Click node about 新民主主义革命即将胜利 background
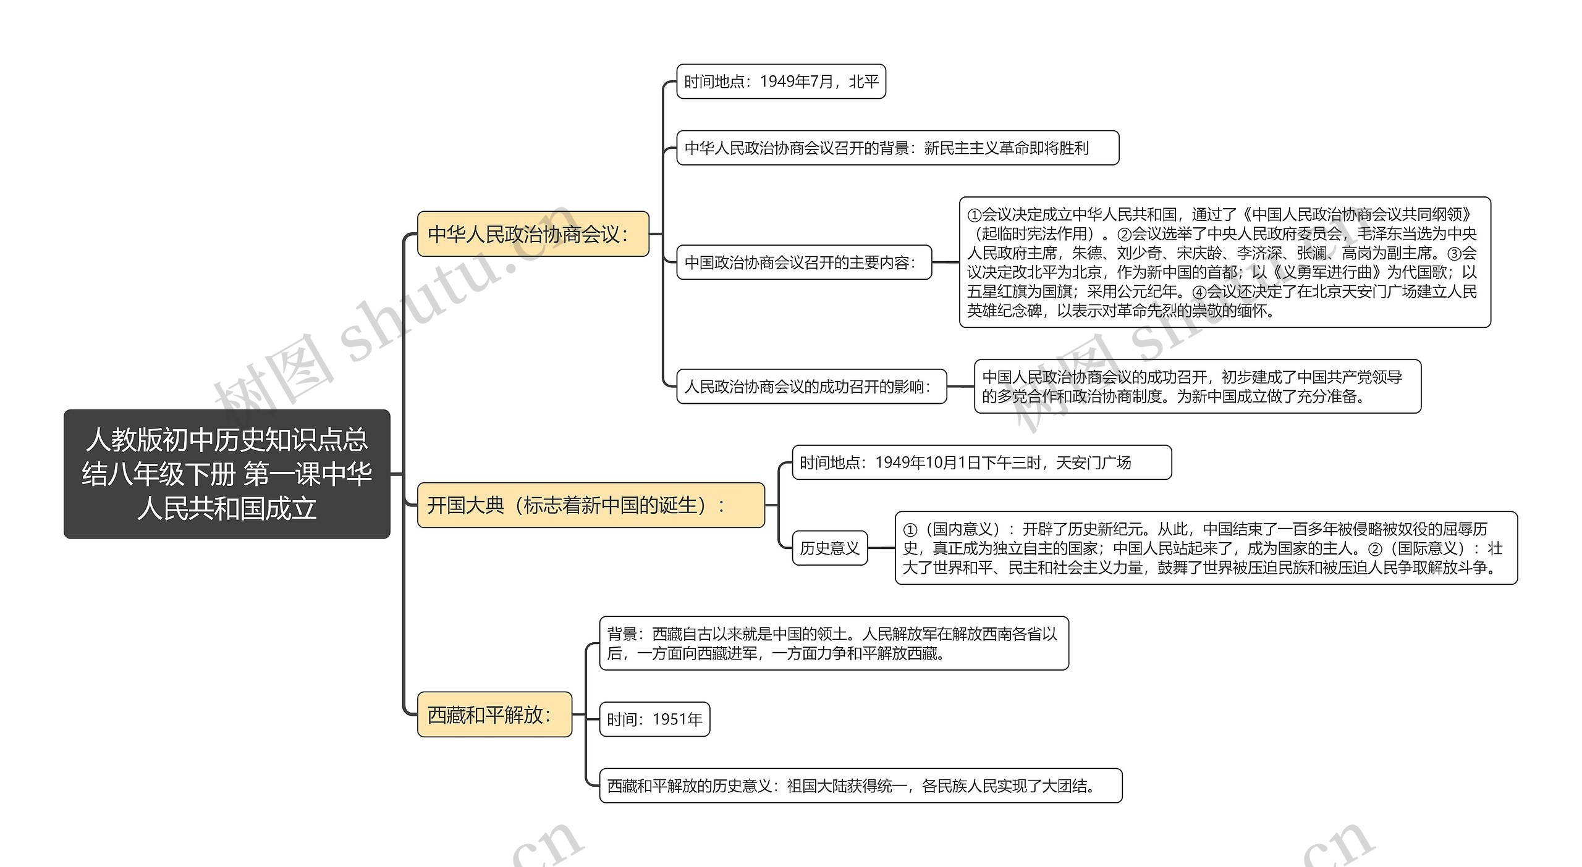1582x867 pixels. pyautogui.click(x=897, y=148)
